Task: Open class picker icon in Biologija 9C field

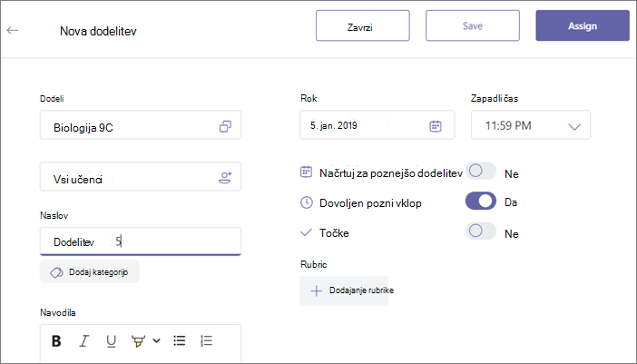Action: 225,126
